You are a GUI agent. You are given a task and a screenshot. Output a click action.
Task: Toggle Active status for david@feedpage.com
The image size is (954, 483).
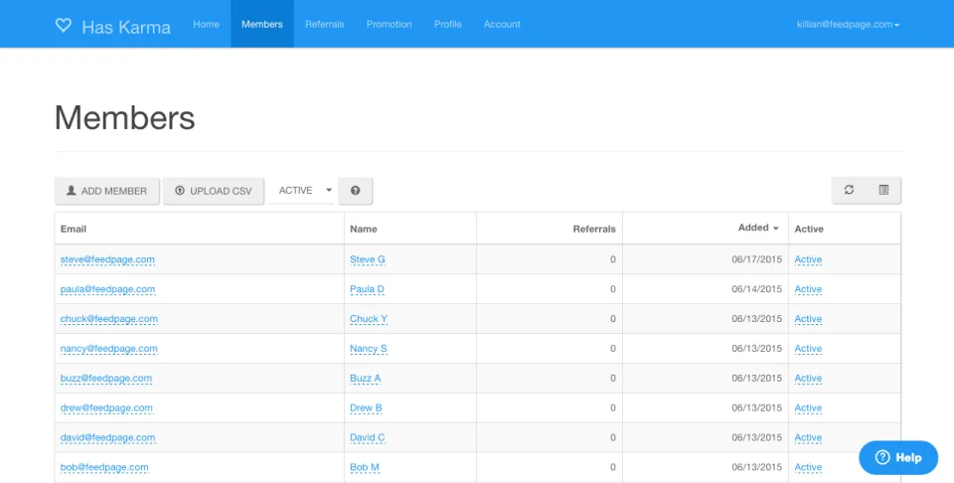(808, 437)
